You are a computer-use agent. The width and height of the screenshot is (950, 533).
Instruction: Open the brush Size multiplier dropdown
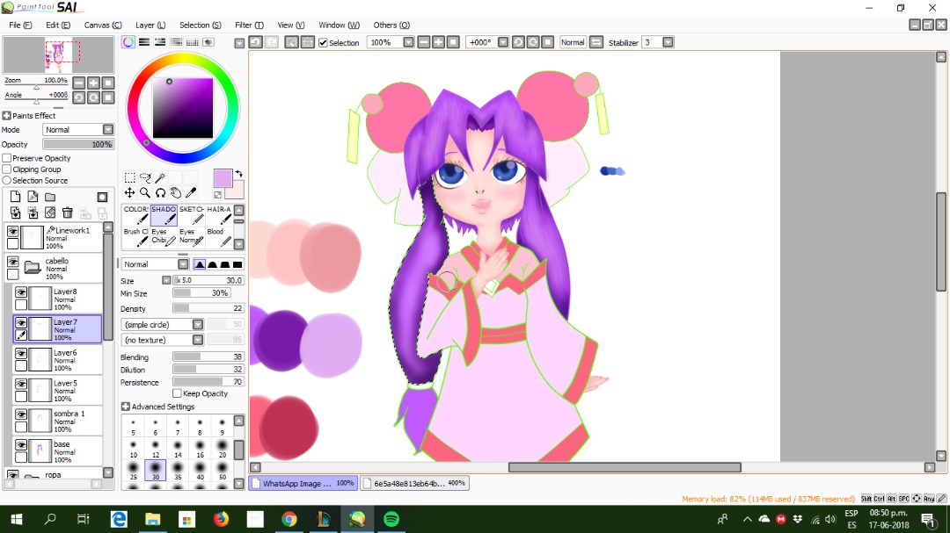tap(166, 280)
